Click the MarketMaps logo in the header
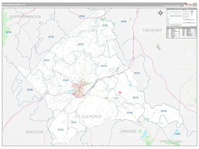Image resolution: width=199 pixels, height=149 pixels. coord(188,5)
